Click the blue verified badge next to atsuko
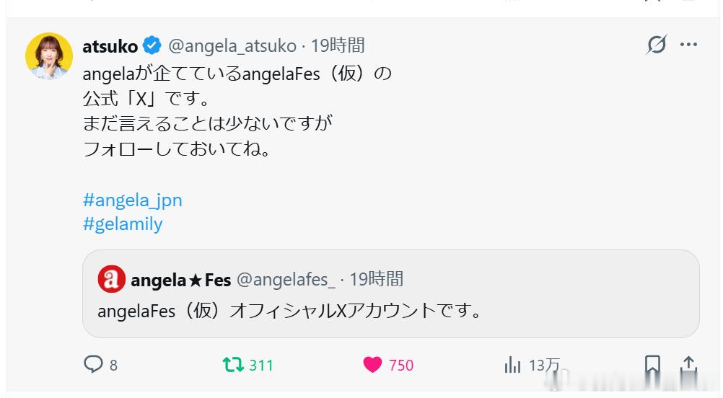723x398 pixels. tap(152, 45)
